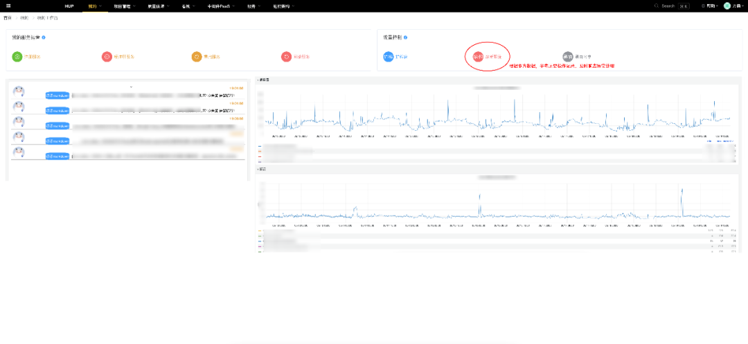Click the green circular service icon

point(17,57)
